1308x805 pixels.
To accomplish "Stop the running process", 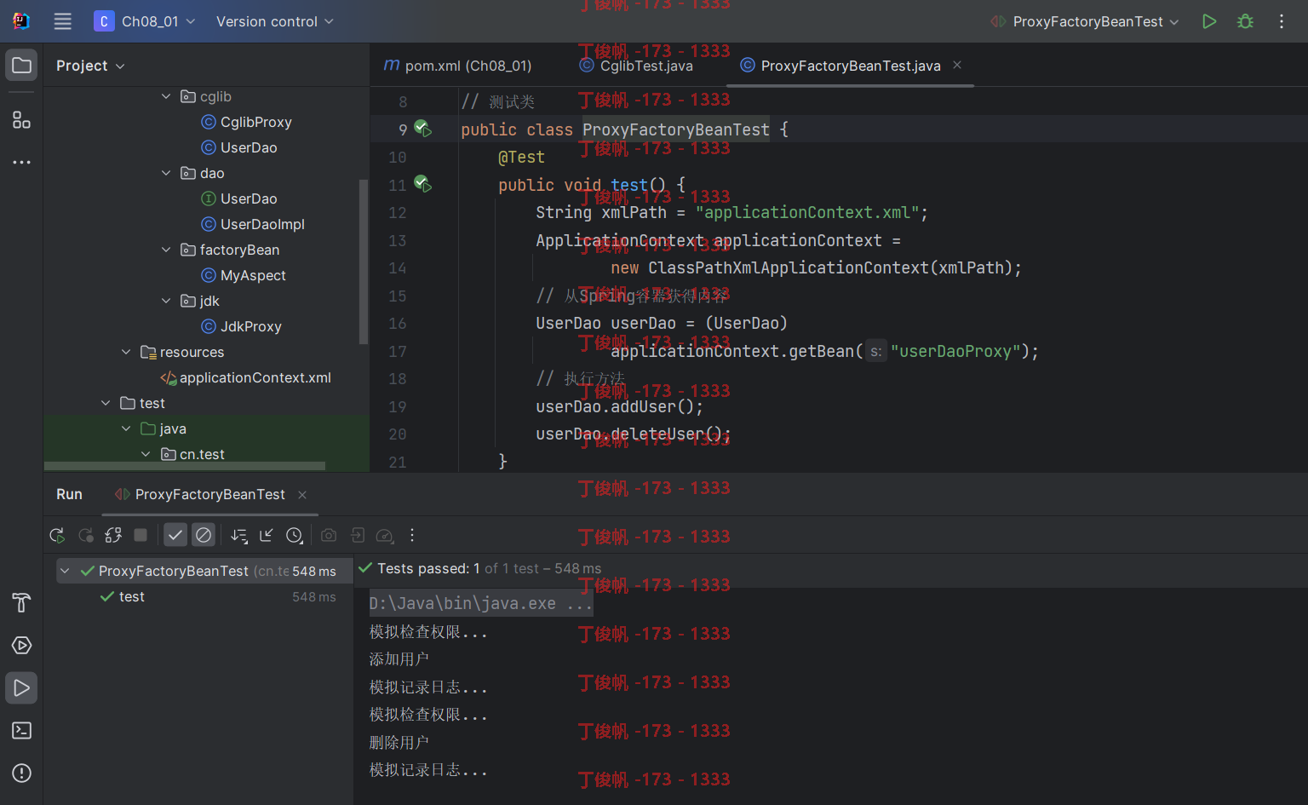I will click(141, 535).
